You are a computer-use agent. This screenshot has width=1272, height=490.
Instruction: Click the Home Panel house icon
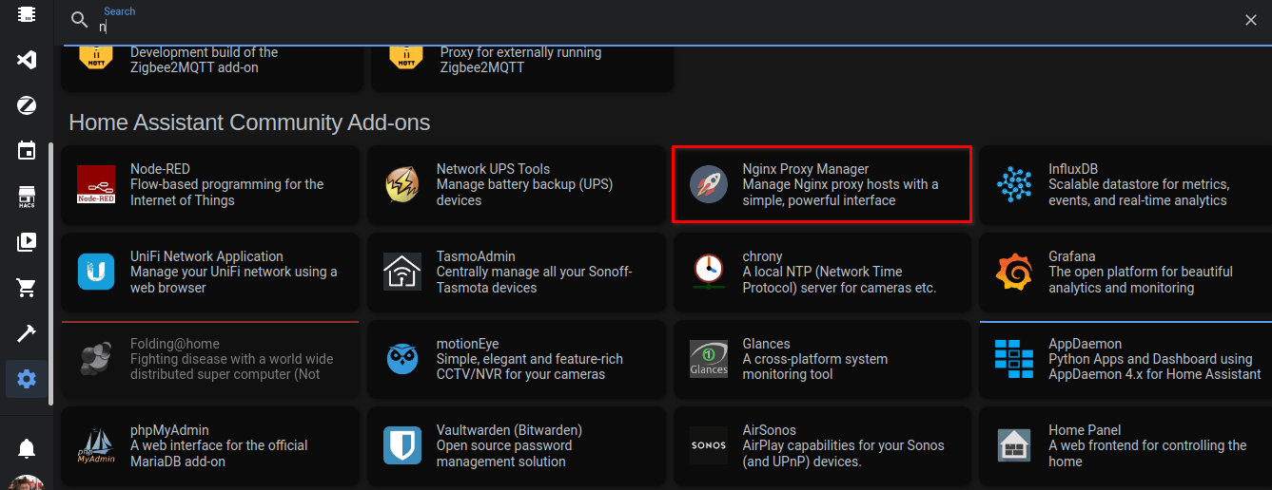[x=1014, y=445]
